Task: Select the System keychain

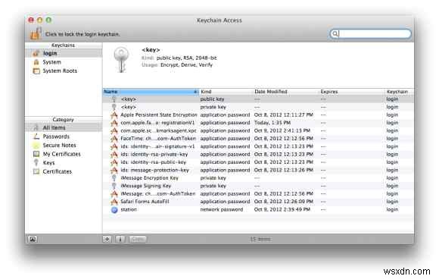Action: pos(64,62)
